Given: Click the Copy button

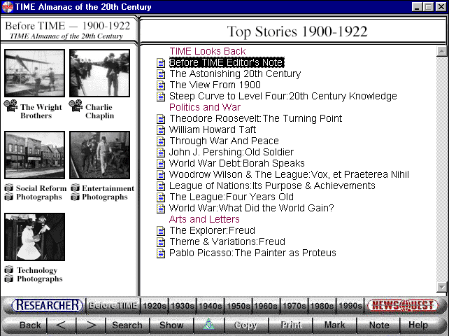Looking at the screenshot, I should (x=245, y=325).
